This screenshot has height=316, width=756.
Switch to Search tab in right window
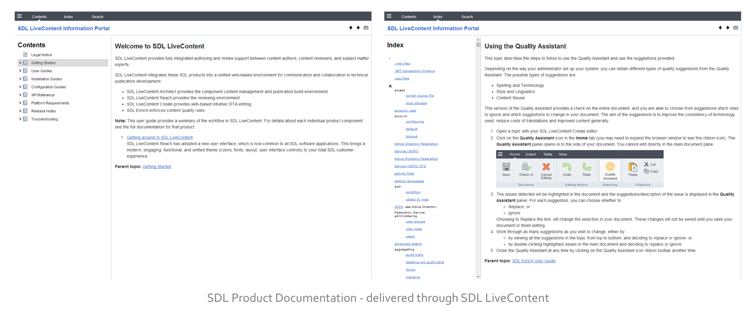tap(467, 17)
